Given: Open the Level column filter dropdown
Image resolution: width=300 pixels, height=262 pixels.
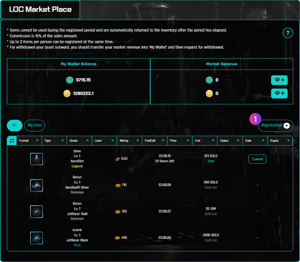Looking at the screenshot, I should point(112,140).
